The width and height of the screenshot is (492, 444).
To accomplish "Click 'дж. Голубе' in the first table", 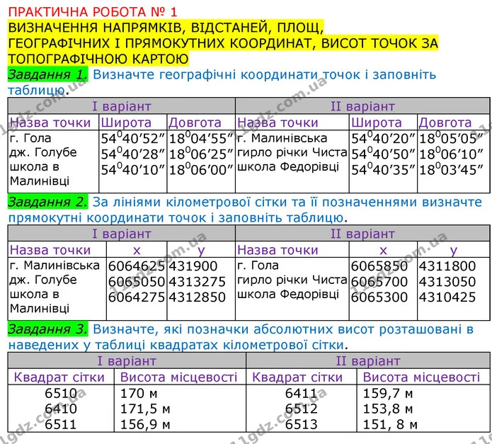I will [43, 152].
